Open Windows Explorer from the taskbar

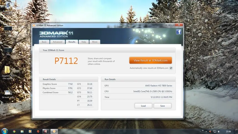click(22, 132)
